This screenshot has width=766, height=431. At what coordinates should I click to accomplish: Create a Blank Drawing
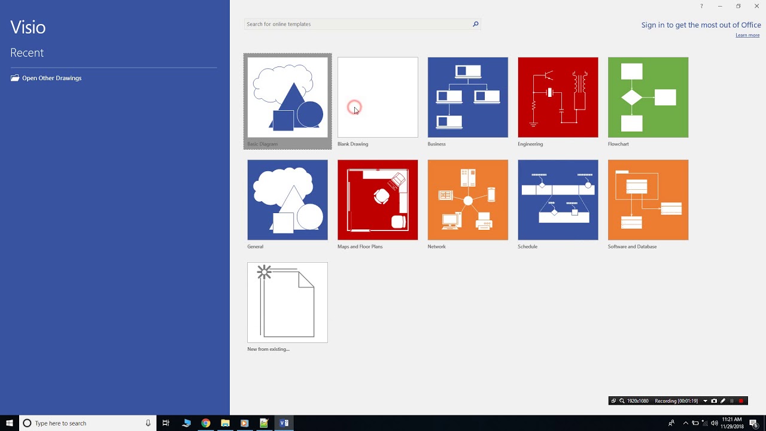(x=378, y=97)
